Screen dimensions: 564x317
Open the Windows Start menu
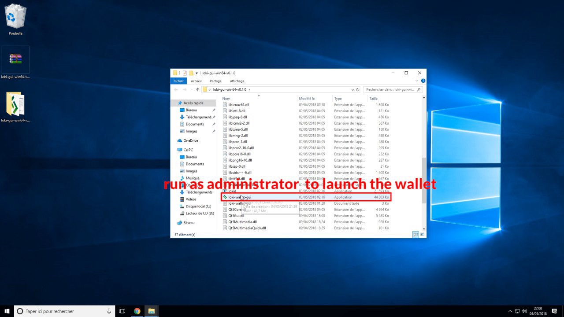(7, 311)
